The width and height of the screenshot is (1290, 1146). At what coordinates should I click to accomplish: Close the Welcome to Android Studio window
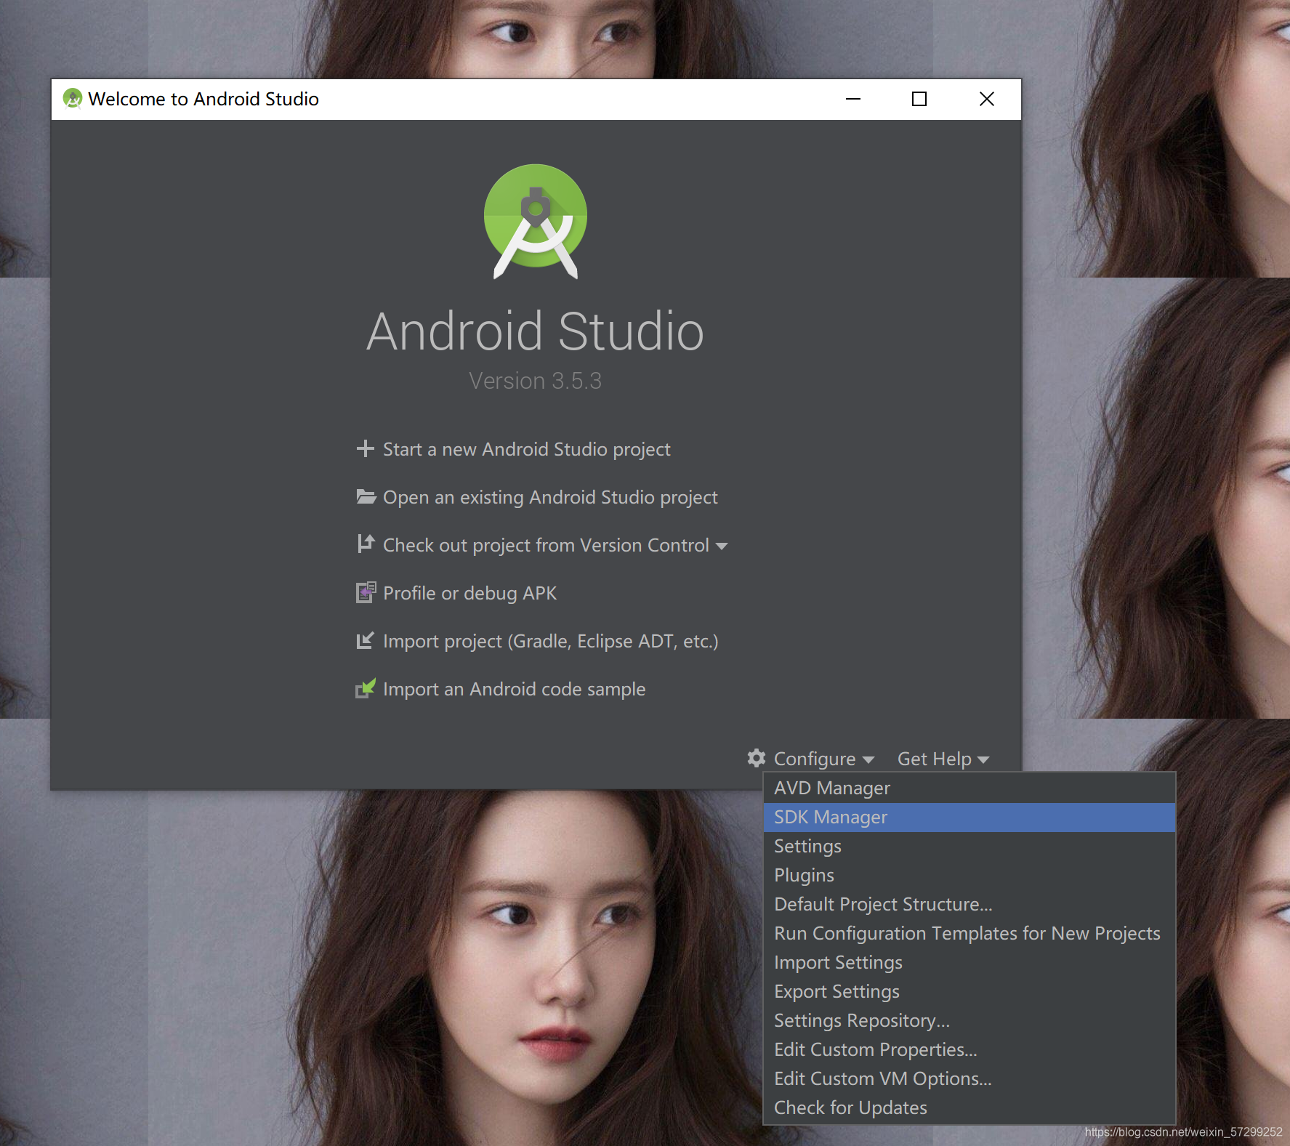pos(986,99)
